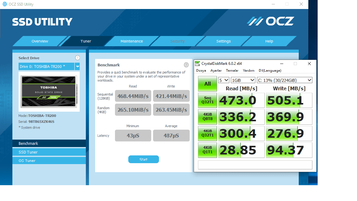Click the 4KiB Q8T8 write 369.9 result
This screenshot has height=201, width=357.
[x=289, y=117]
